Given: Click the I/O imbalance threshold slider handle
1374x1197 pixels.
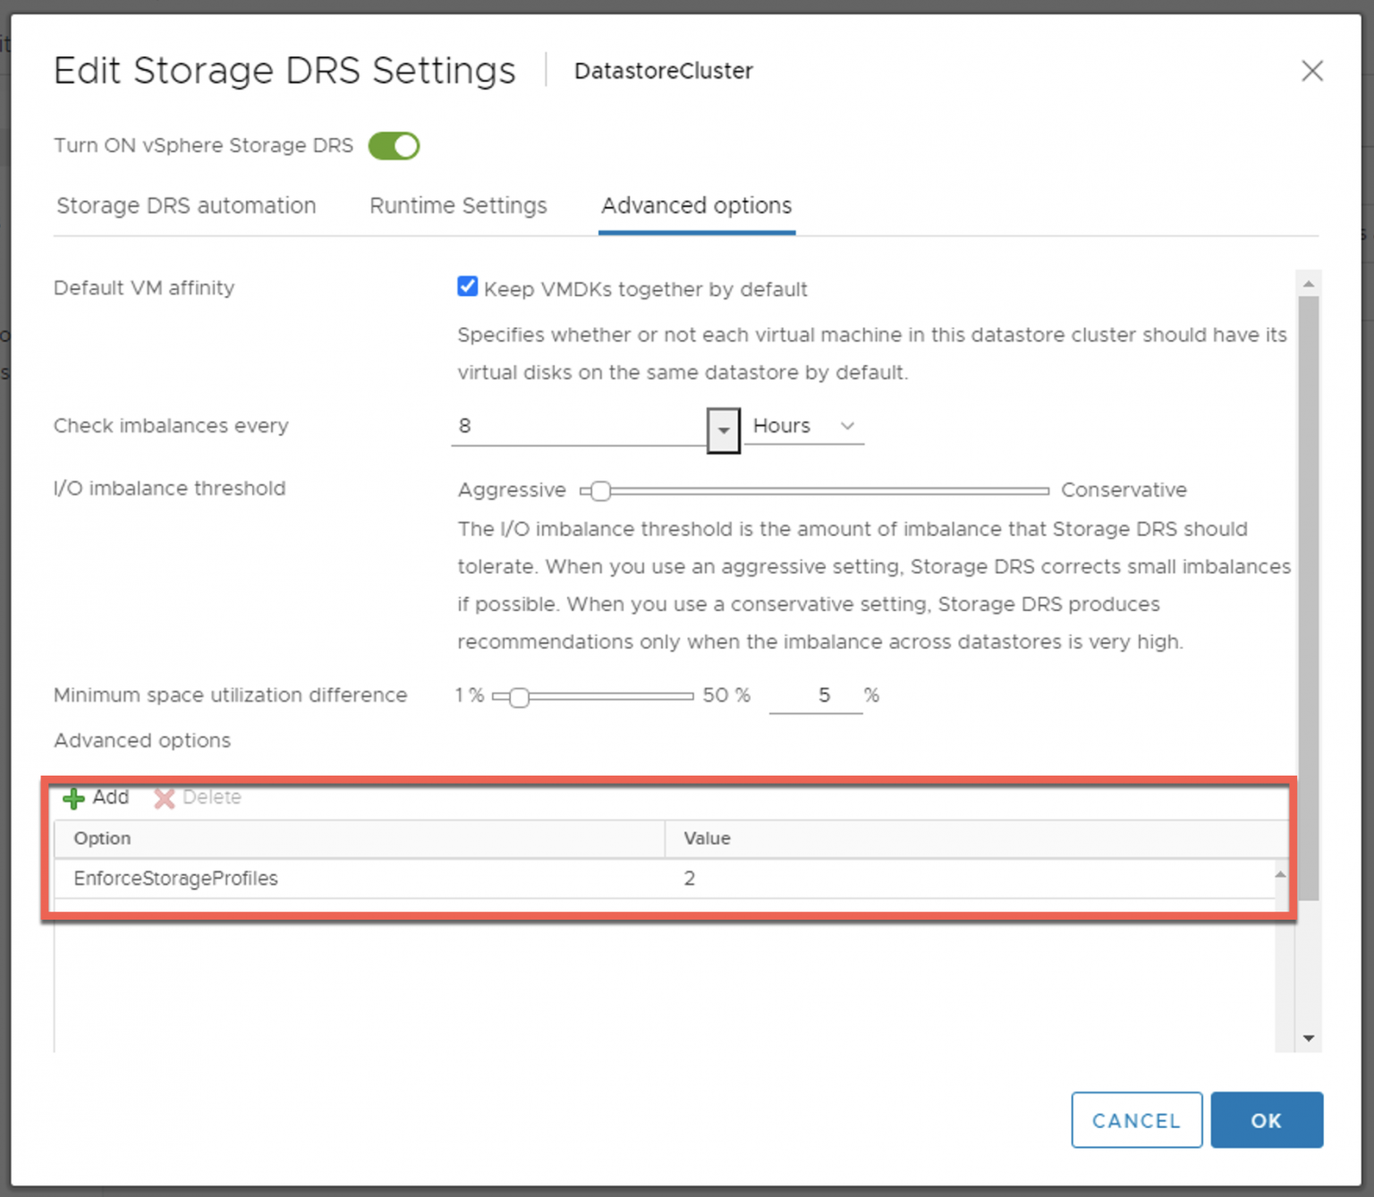Looking at the screenshot, I should point(601,490).
